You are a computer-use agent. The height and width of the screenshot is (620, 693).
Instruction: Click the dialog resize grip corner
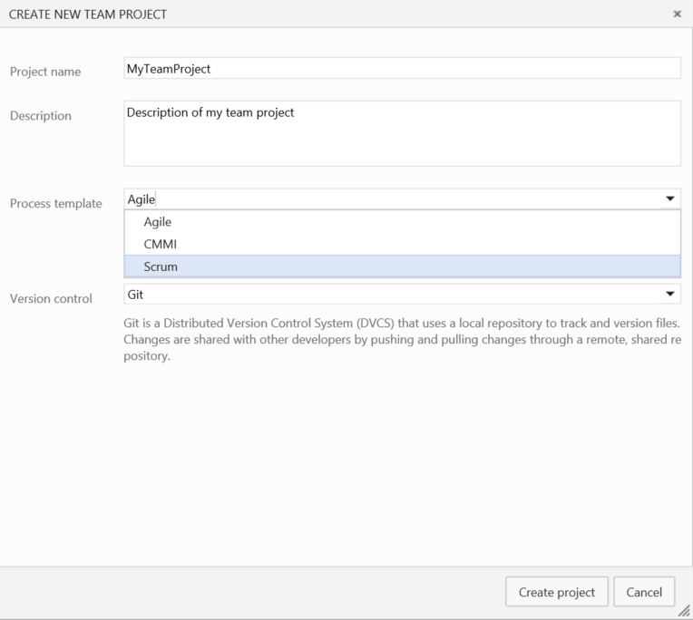685,613
